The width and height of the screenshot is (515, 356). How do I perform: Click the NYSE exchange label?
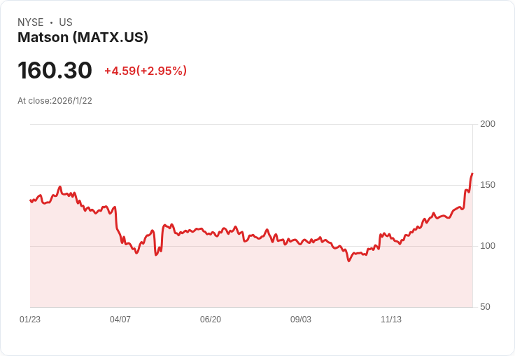click(31, 22)
